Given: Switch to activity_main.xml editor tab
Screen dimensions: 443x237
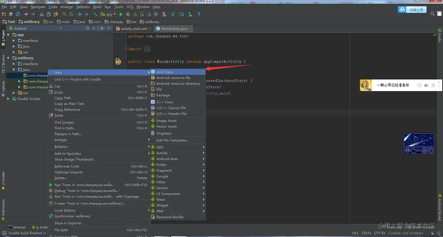Looking at the screenshot, I should pos(134,29).
